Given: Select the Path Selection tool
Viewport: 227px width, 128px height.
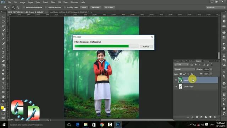Looking at the screenshot, I should (3, 87).
